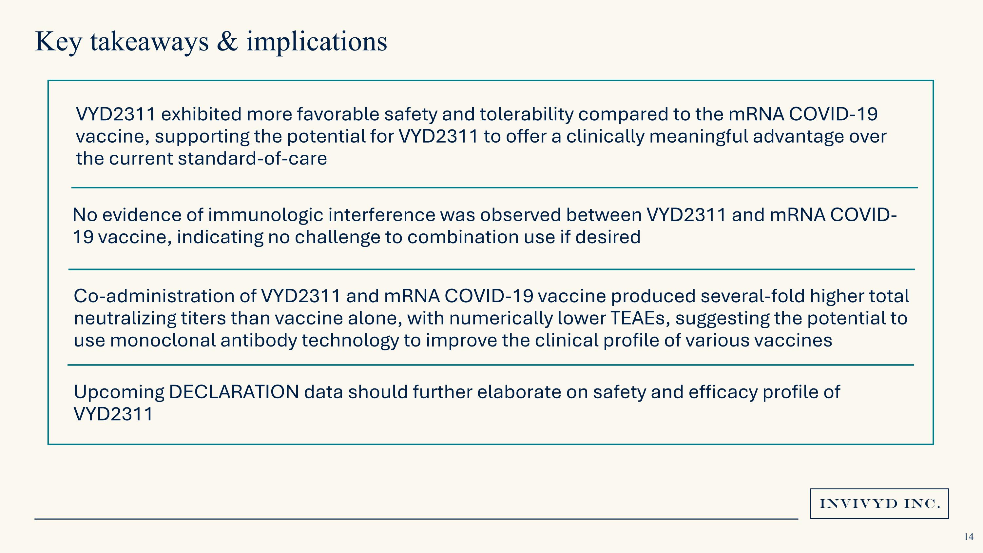This screenshot has height=553, width=983.
Task: Click the phrase 'standard-of-care'
Action: (x=252, y=158)
